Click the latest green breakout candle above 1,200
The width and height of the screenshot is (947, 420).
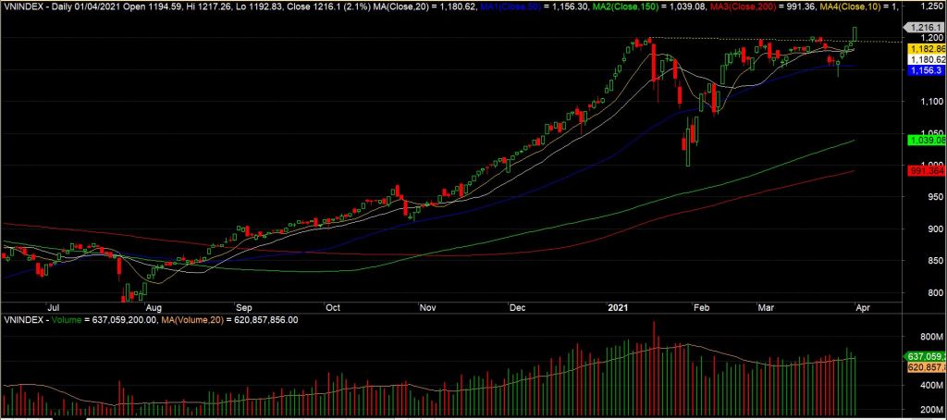pyautogui.click(x=855, y=34)
